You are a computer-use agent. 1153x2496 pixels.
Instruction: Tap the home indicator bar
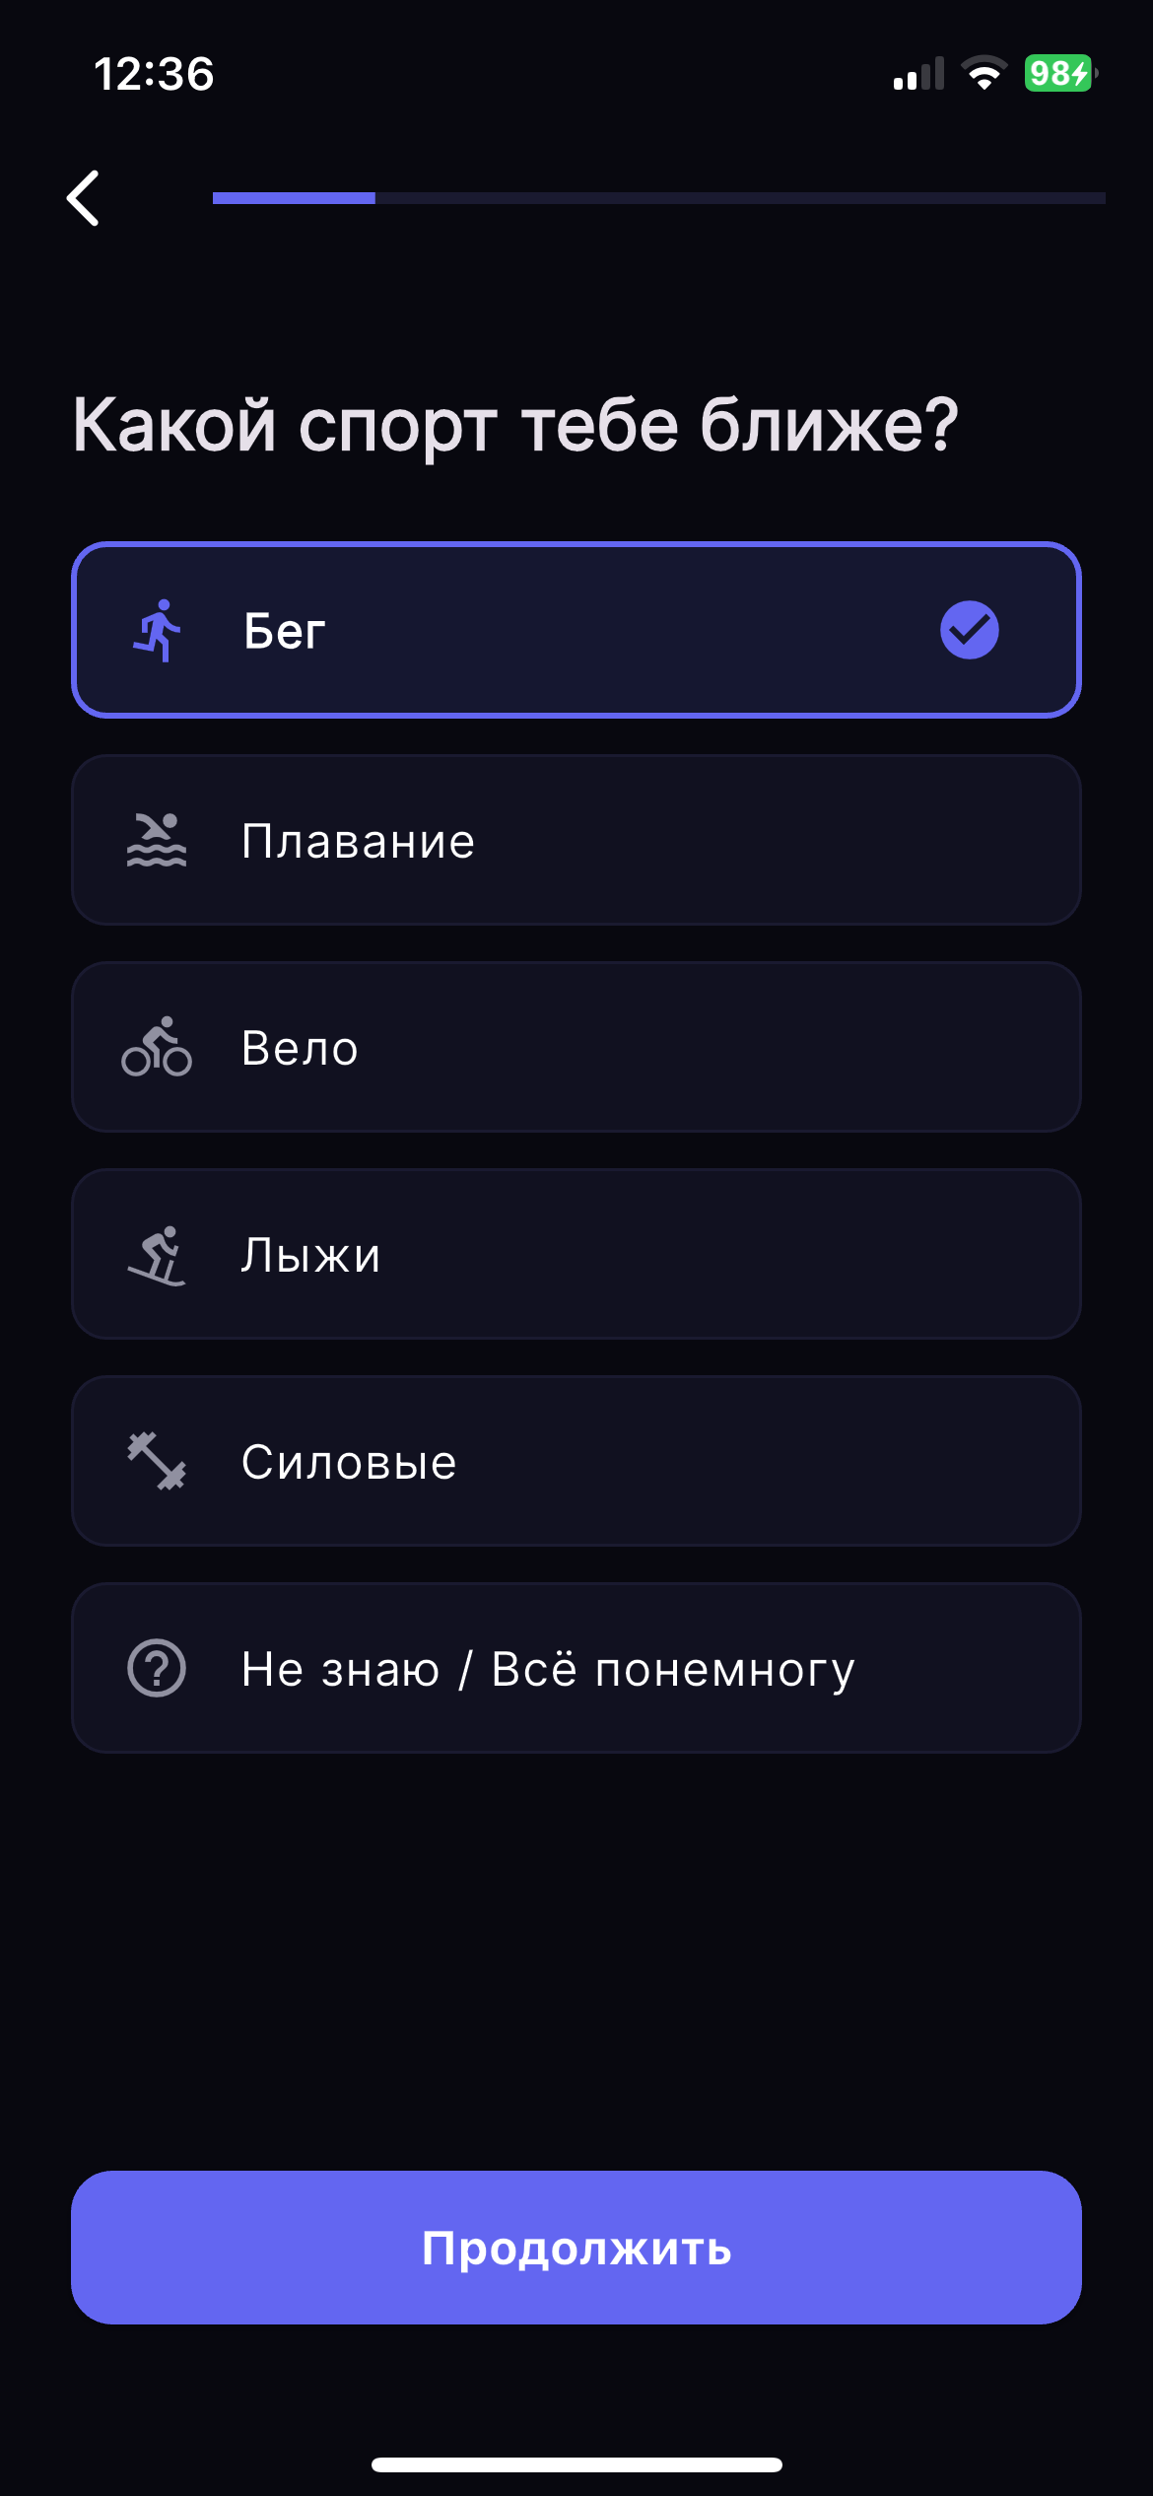click(x=576, y=2464)
